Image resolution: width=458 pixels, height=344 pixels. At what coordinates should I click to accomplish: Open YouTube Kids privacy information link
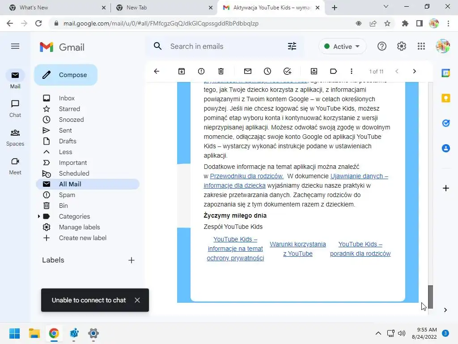[235, 249]
